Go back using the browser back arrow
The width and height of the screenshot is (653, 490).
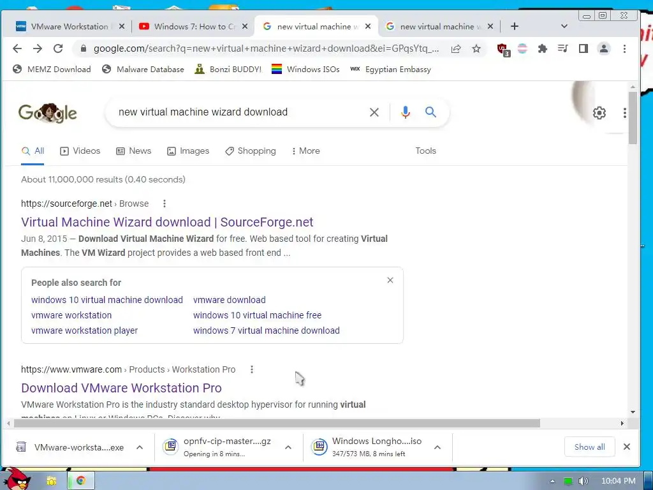pos(17,48)
